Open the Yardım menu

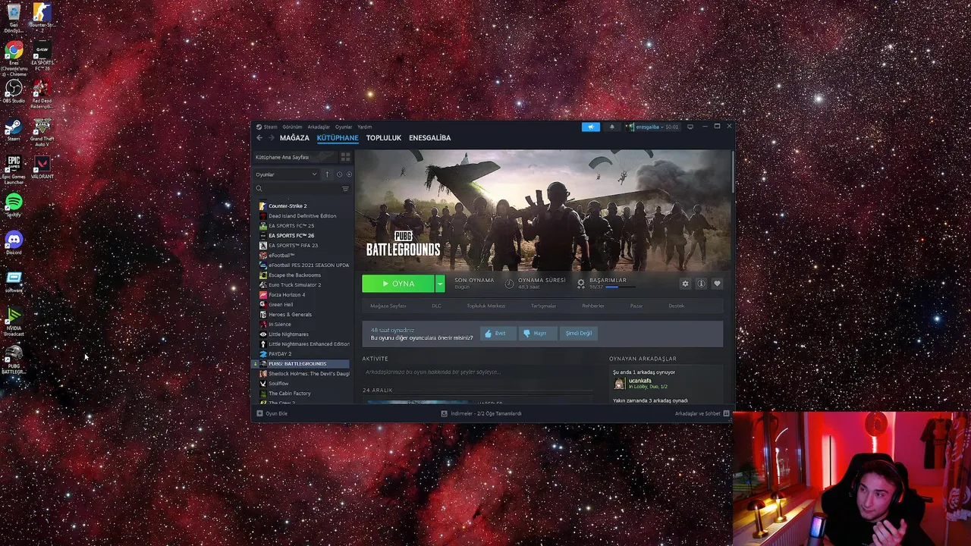coord(365,127)
